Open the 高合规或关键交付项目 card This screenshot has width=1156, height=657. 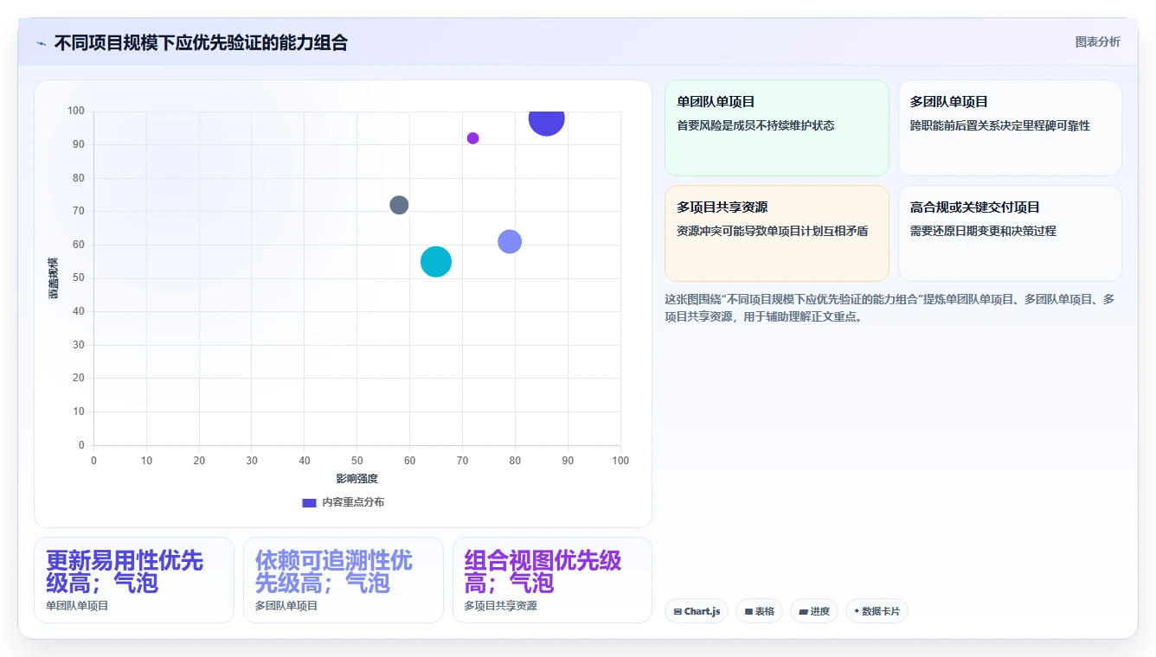click(x=1010, y=233)
